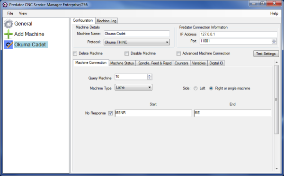Click the scrollbar down arrow
The height and width of the screenshot is (176, 284).
click(276, 168)
